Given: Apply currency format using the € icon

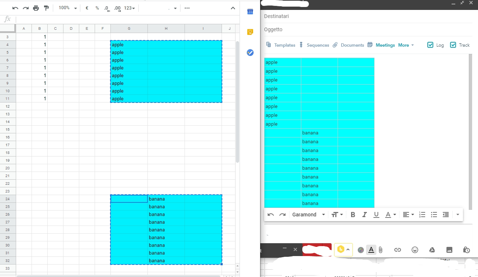Looking at the screenshot, I should 87,8.
